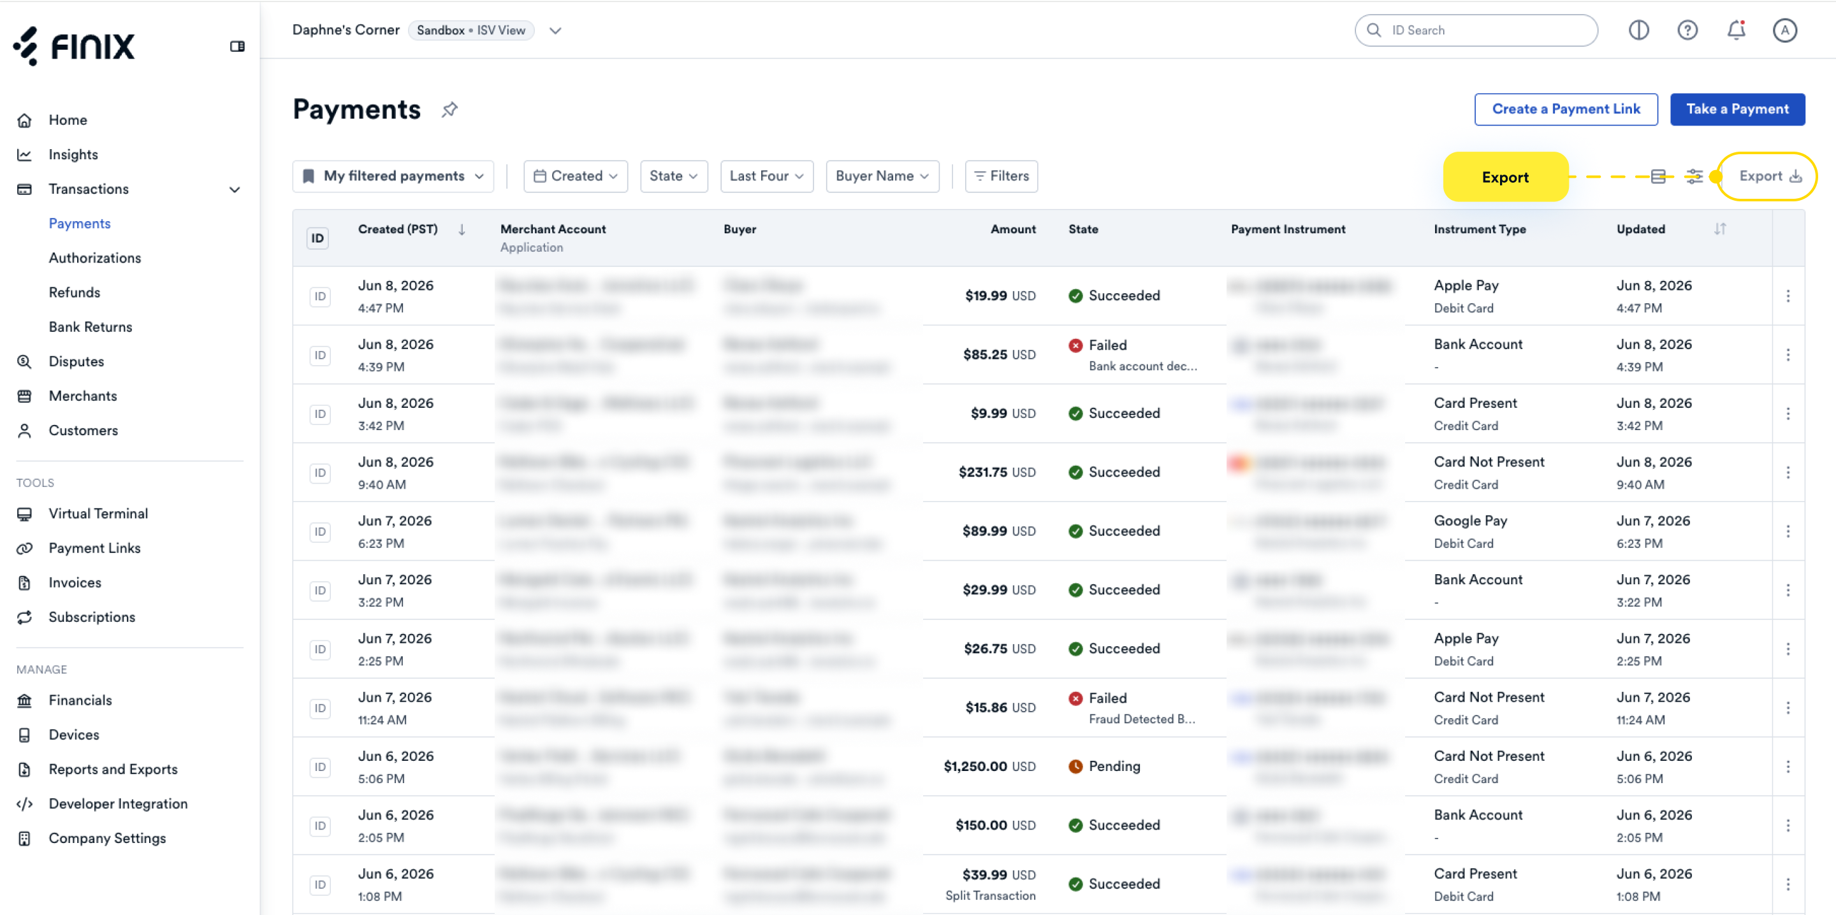
Task: Click the Take a Payment button
Action: pyautogui.click(x=1737, y=109)
